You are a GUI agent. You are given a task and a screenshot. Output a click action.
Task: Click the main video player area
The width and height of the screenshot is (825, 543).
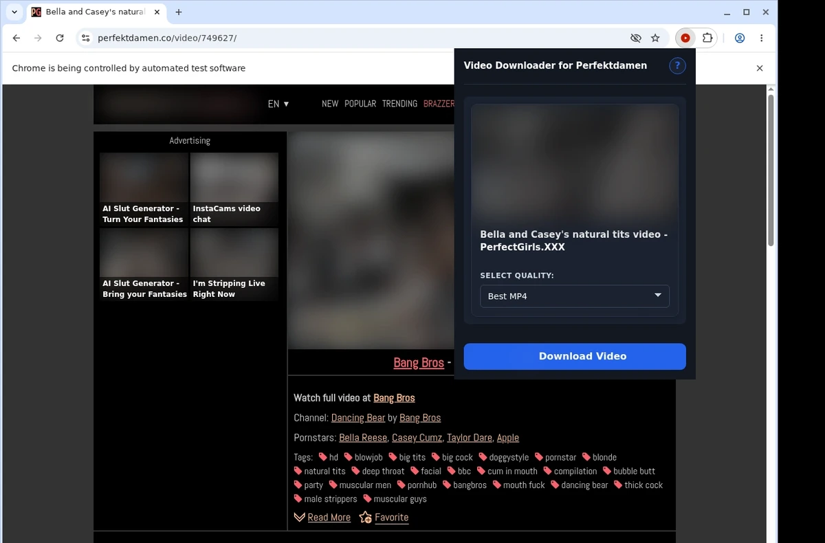coord(371,241)
